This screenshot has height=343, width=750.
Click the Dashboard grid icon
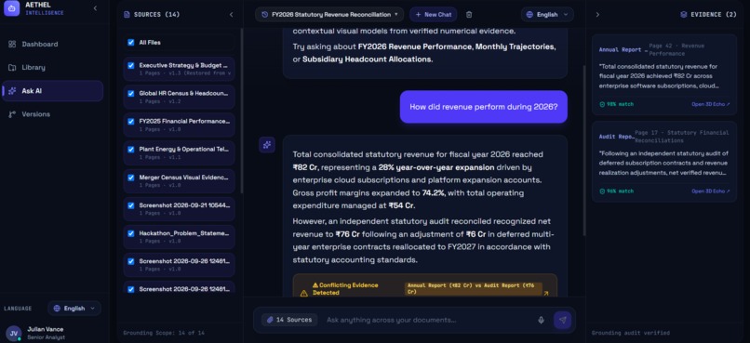(x=12, y=44)
